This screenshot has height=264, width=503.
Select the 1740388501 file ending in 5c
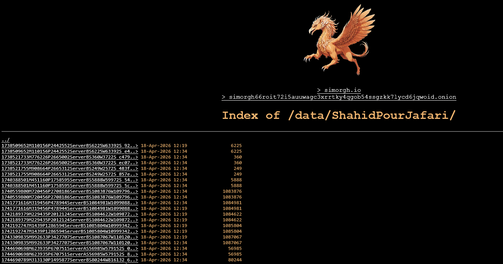coord(70,186)
